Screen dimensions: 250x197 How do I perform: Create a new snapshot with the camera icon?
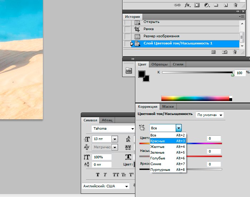click(225, 52)
